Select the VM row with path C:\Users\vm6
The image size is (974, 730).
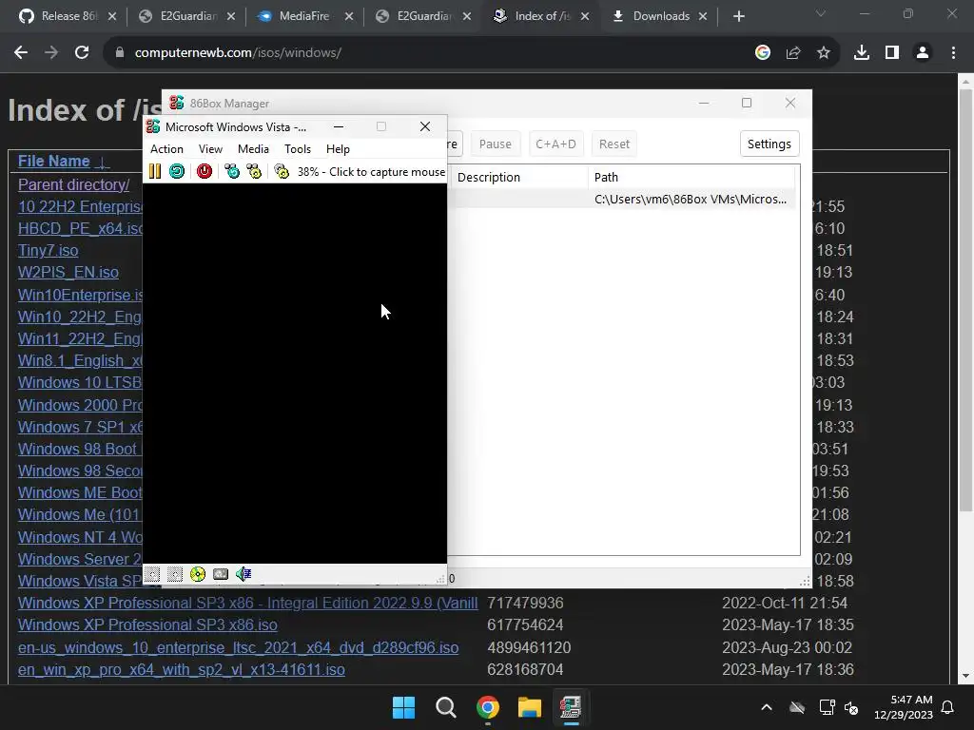(x=621, y=200)
